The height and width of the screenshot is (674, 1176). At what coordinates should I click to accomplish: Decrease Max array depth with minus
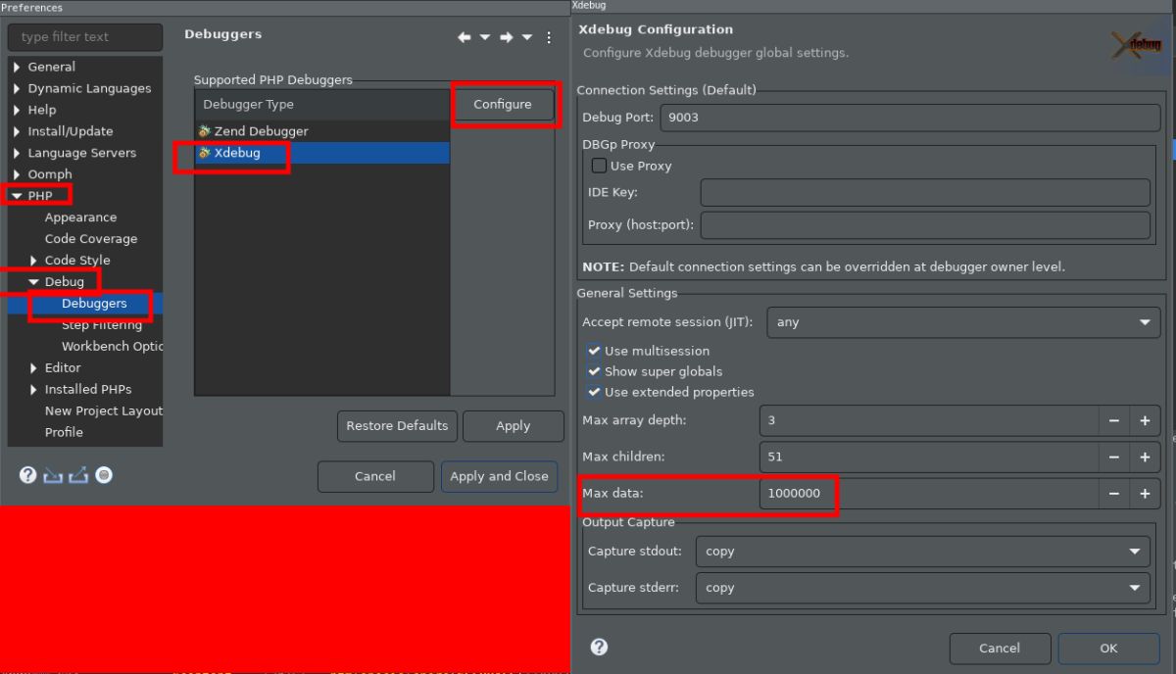click(1114, 420)
